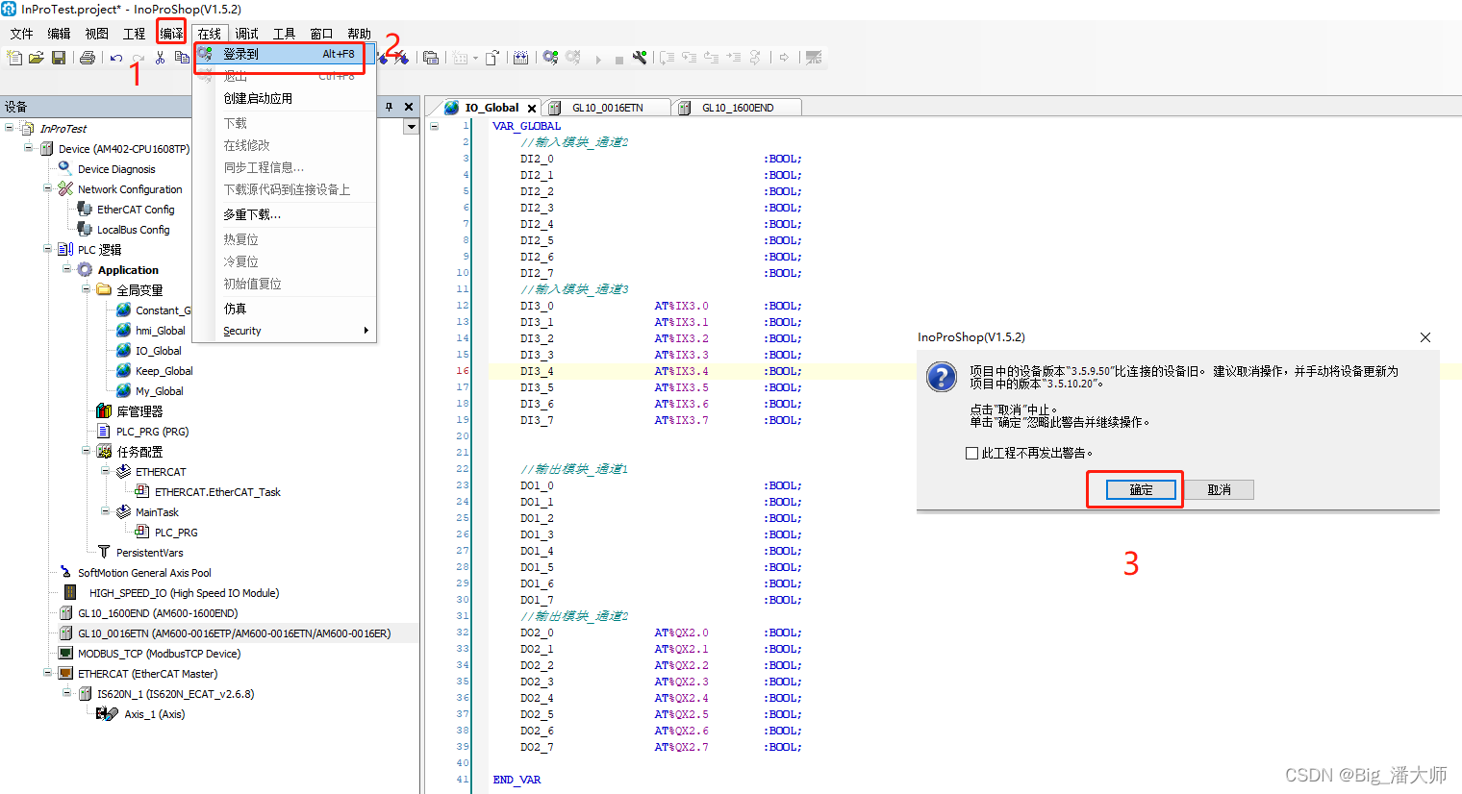Image resolution: width=1462 pixels, height=794 pixels.
Task: Pin the device panel with pushpin icon
Action: pos(390,107)
